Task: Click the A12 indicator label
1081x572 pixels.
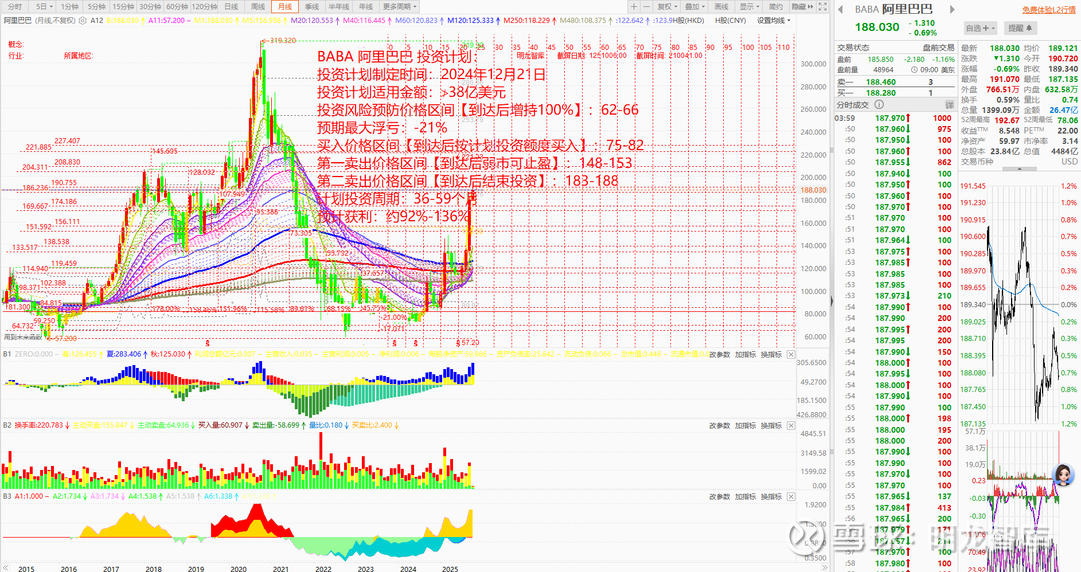Action: point(97,20)
